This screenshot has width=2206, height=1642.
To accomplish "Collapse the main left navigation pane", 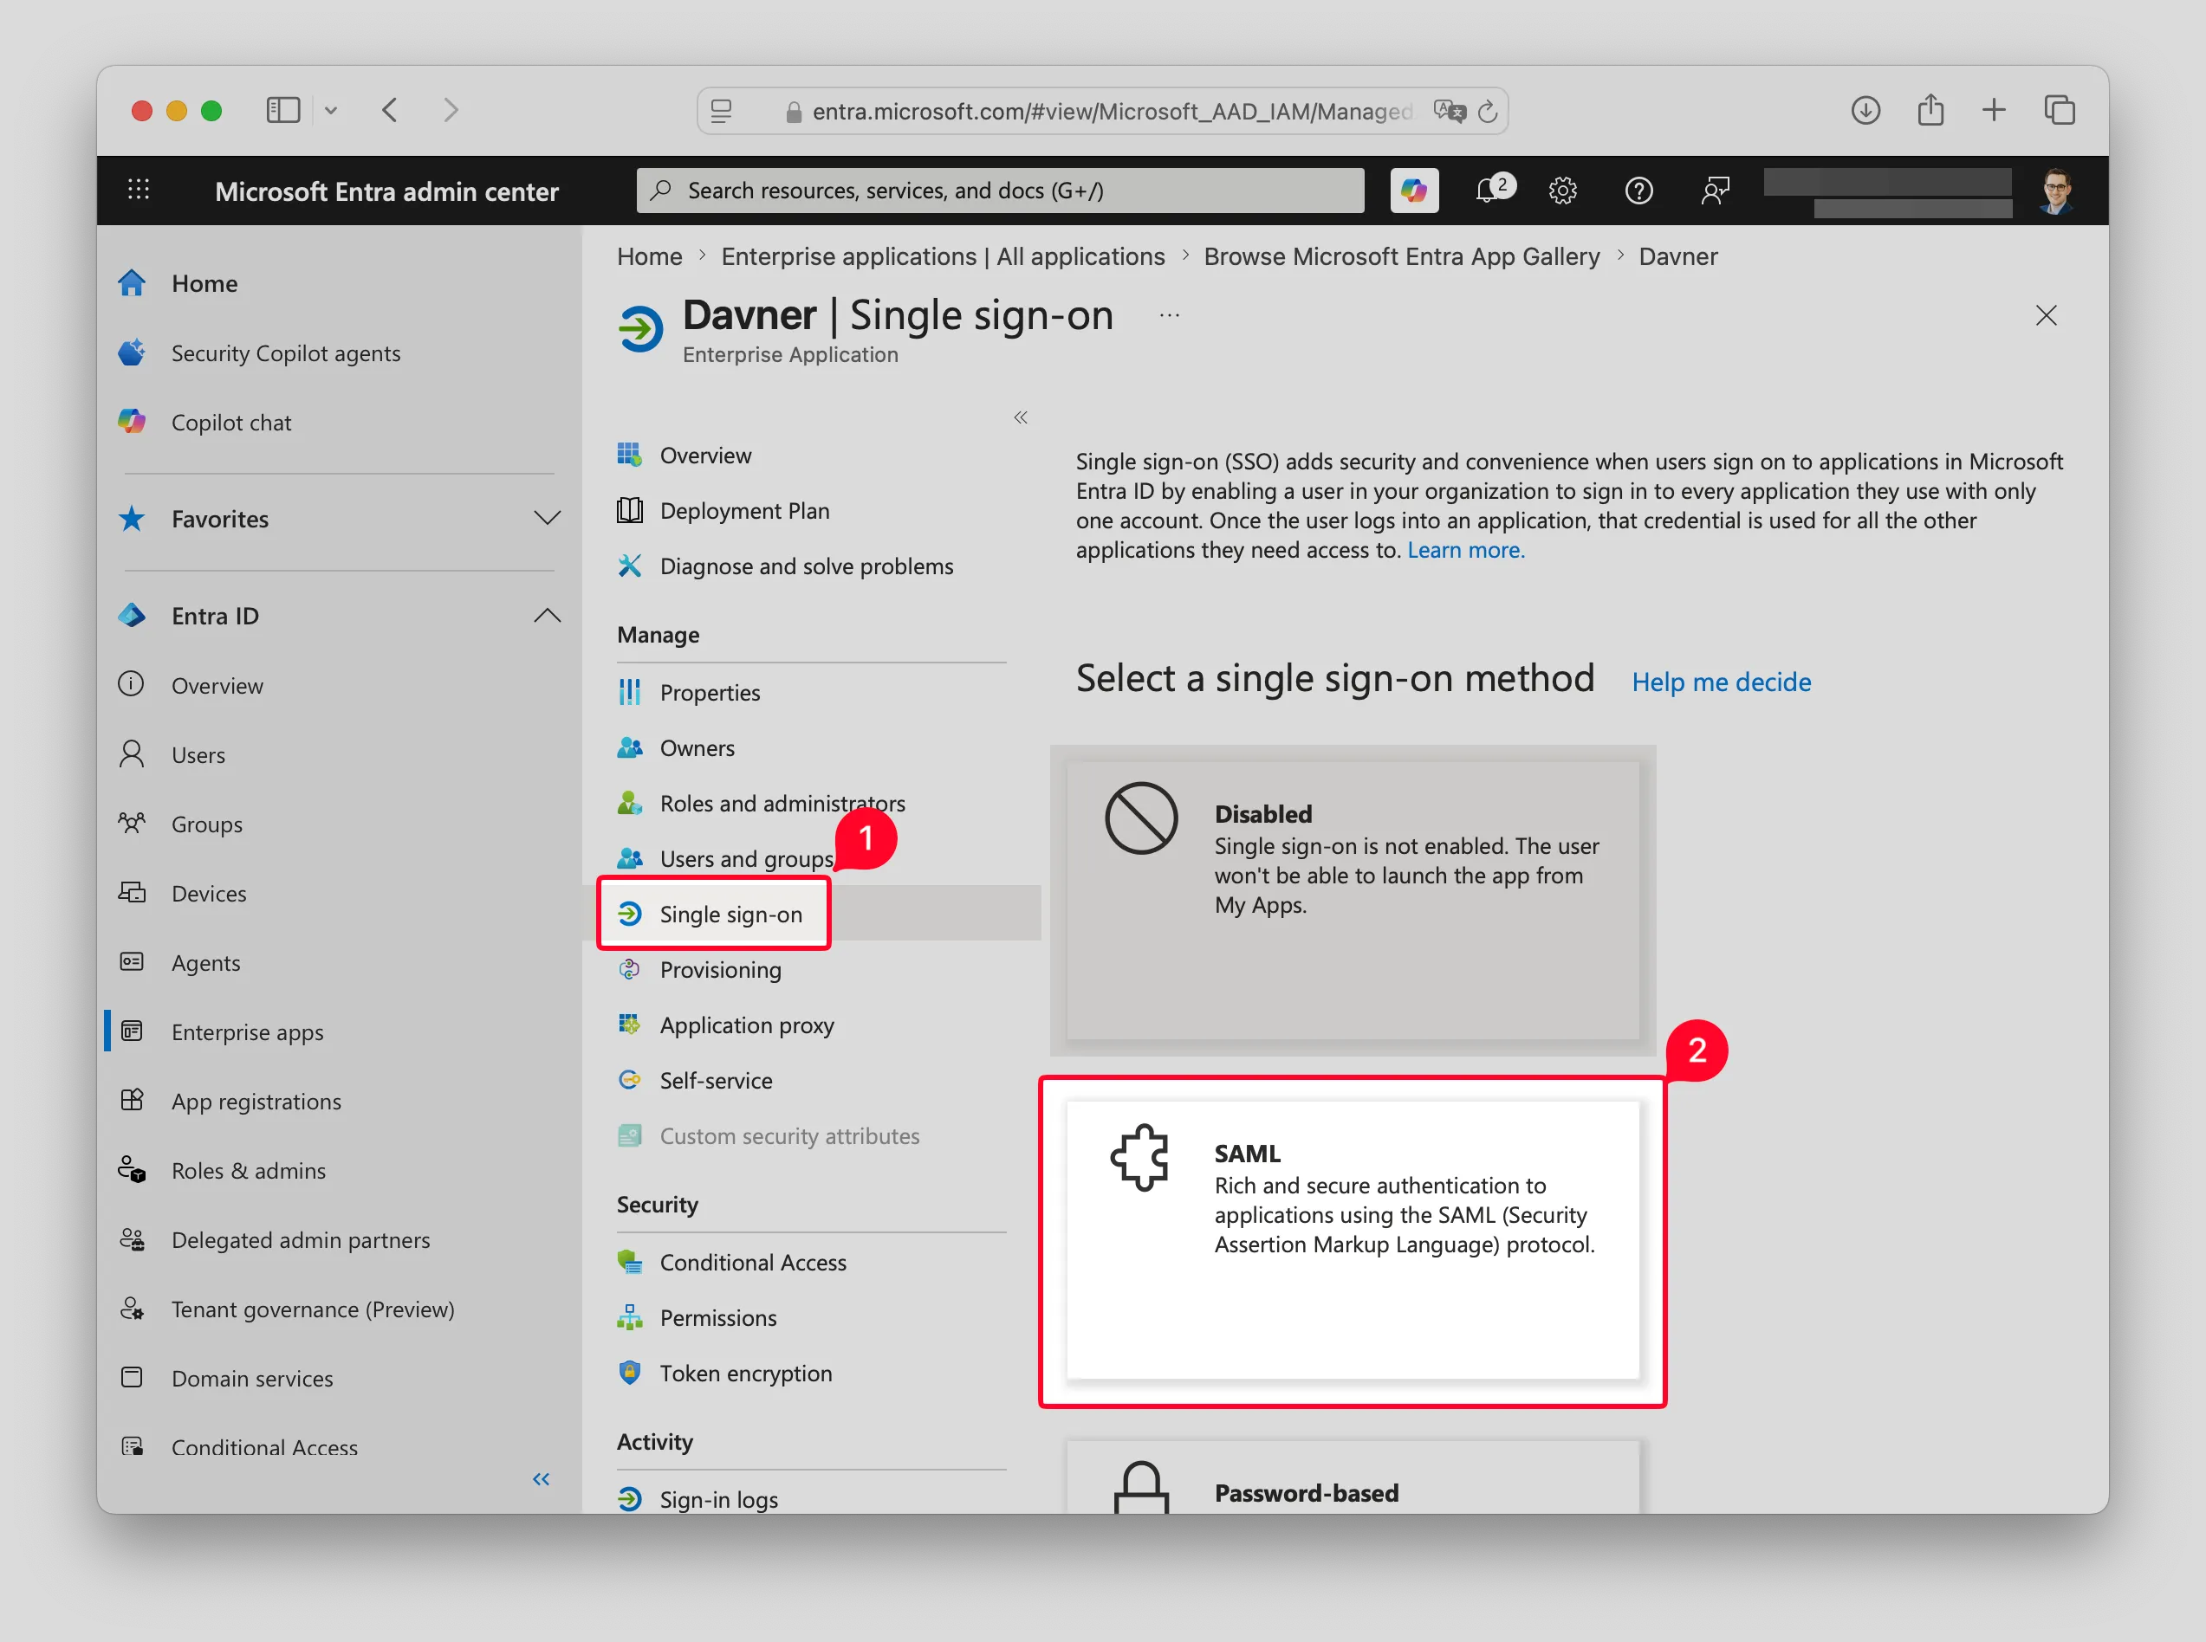I will pos(541,1479).
